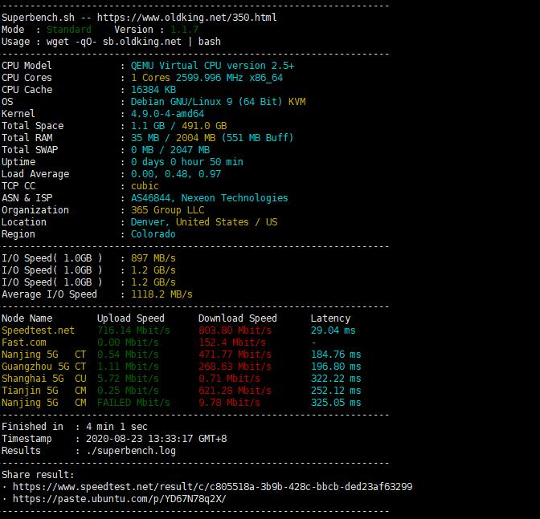Open the speedtest.net result share link
This screenshot has width=540, height=519.
213,487
